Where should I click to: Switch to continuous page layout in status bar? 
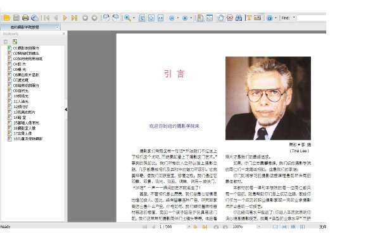pyautogui.click(x=284, y=227)
